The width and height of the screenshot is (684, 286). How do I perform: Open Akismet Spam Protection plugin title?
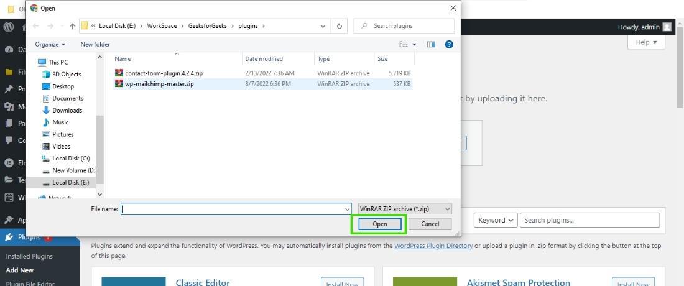[518, 283]
